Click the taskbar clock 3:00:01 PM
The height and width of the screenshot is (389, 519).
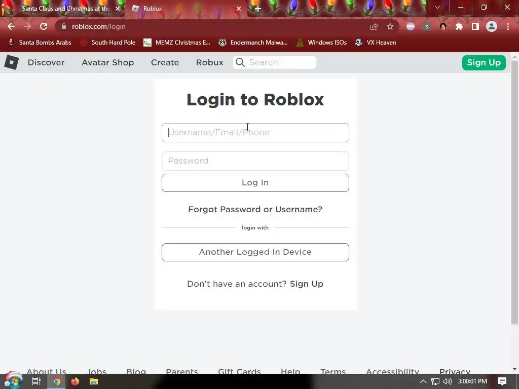pyautogui.click(x=472, y=381)
